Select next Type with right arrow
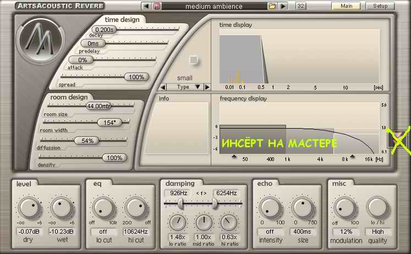 tap(207, 87)
